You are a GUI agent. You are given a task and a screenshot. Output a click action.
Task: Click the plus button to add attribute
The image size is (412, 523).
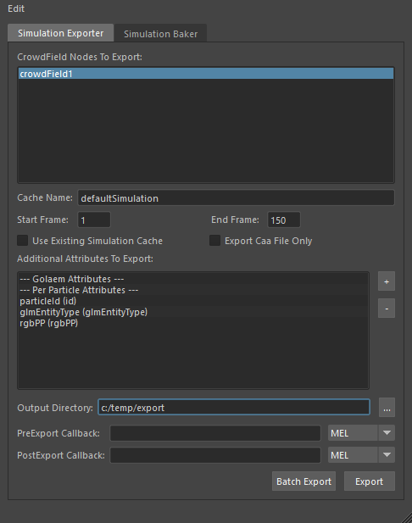[387, 281]
